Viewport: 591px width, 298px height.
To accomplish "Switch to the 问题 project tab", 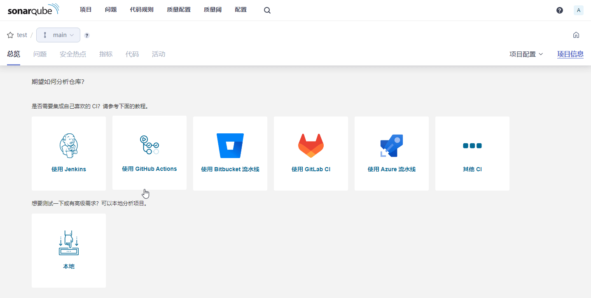I will click(40, 54).
